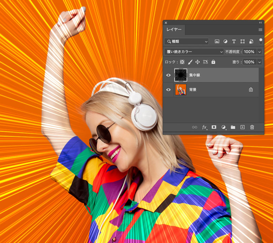The image size is (273, 243).
Task: Enable lock transparent pixels
Action: tap(182, 62)
